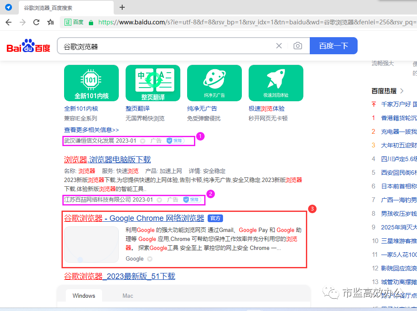Switch to the 谷歌浏览器_百度搜索 tab

pyautogui.click(x=66, y=8)
